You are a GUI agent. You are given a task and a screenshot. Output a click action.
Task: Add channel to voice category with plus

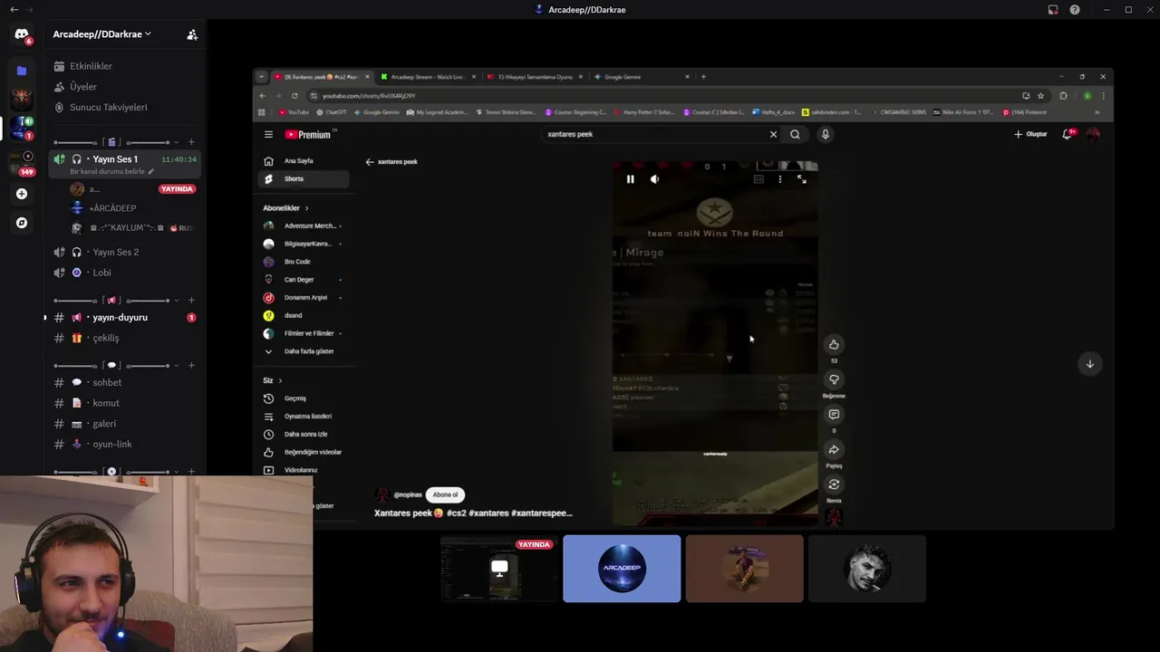[191, 142]
